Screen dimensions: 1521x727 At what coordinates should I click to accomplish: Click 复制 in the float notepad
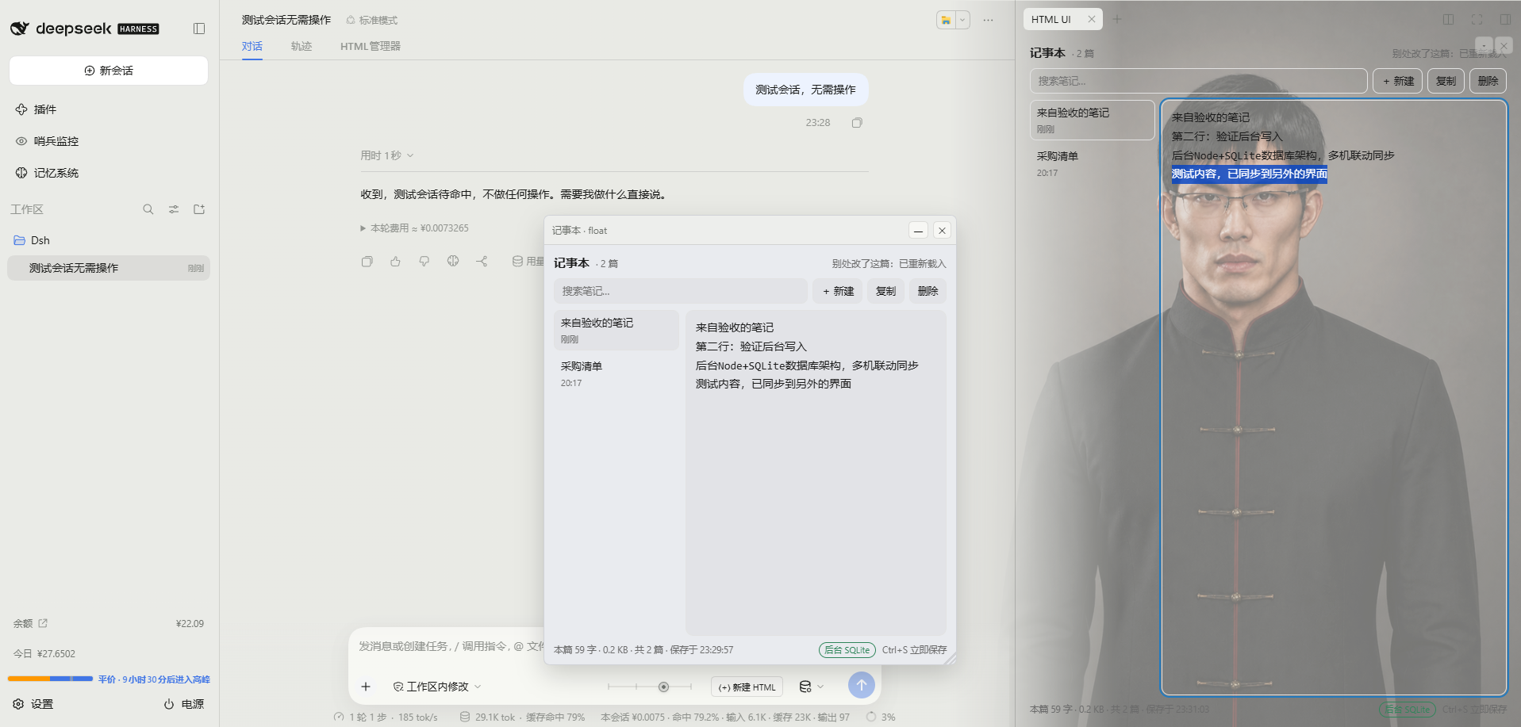[x=885, y=291]
